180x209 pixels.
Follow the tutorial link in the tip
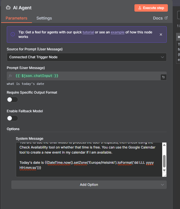[x=88, y=32]
